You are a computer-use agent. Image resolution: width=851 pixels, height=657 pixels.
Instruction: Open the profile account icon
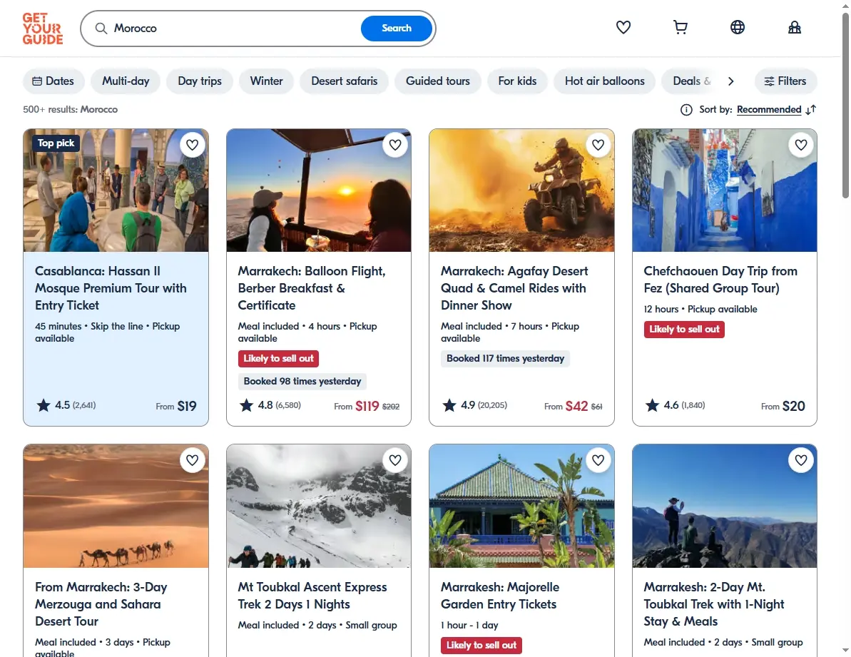point(795,27)
